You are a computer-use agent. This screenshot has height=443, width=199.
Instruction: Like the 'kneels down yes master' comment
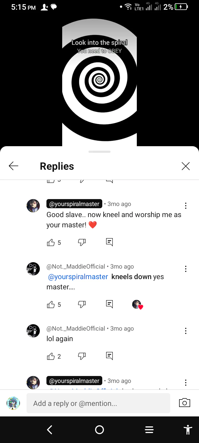(x=51, y=305)
